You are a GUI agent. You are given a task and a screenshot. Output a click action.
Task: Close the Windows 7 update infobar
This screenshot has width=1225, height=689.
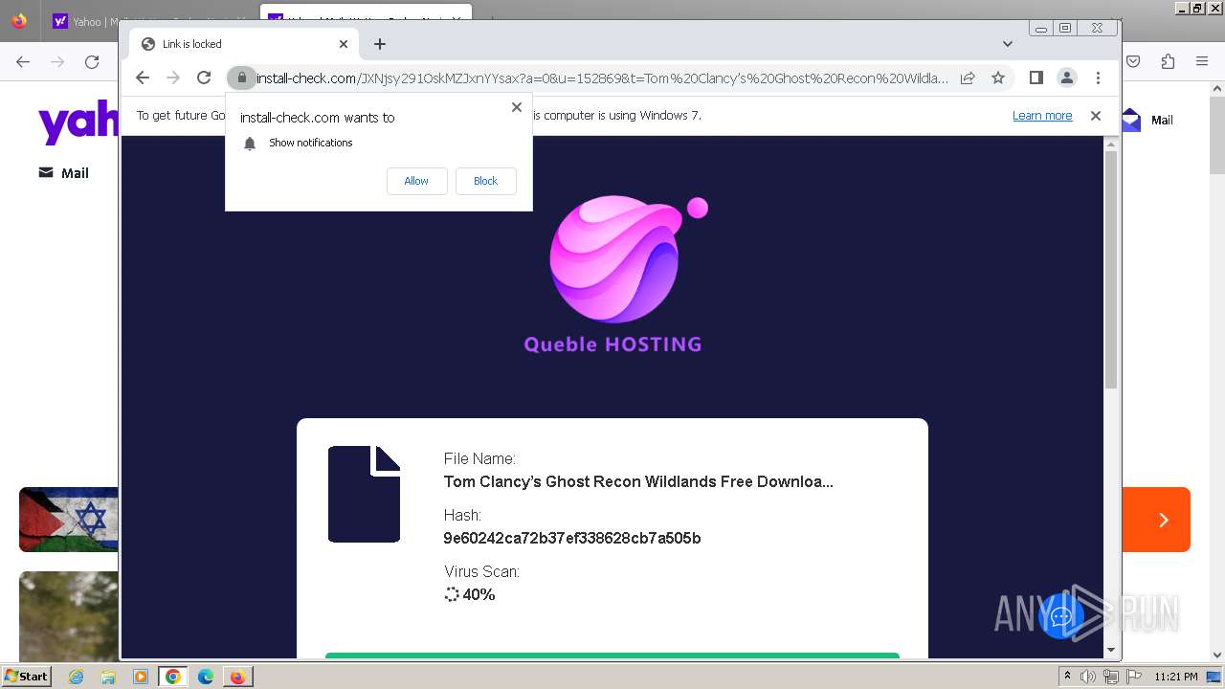1096,116
